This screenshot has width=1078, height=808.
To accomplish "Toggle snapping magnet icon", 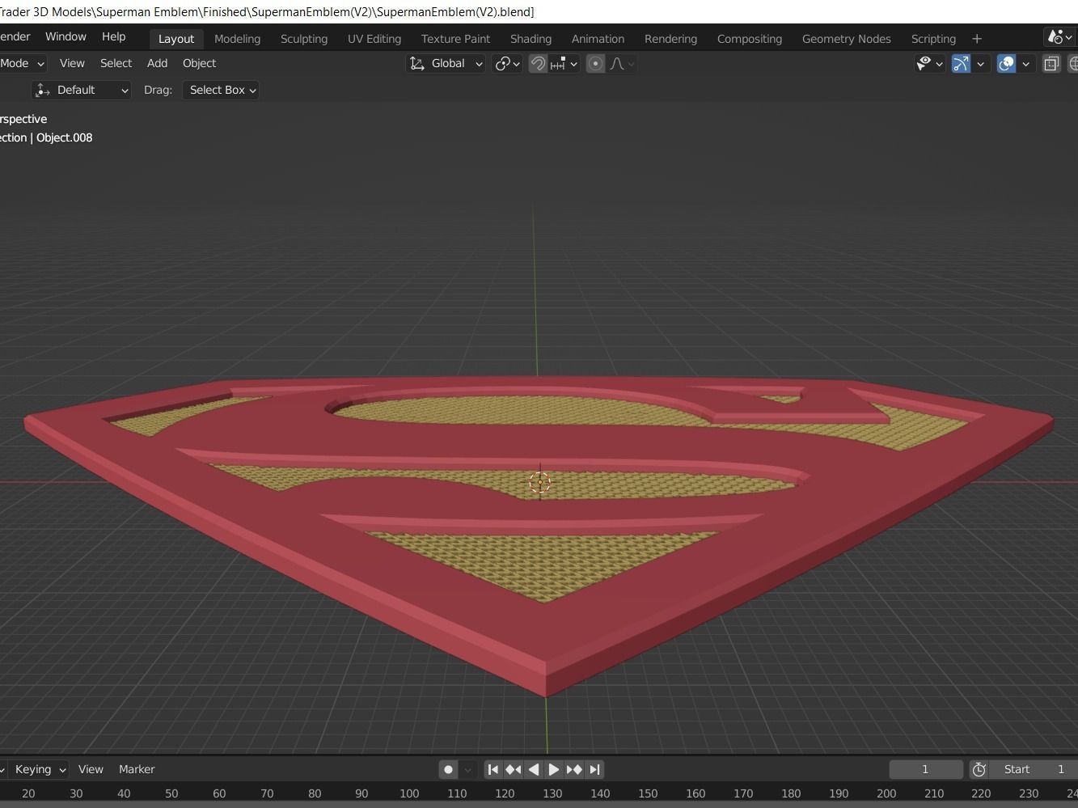I will 538,63.
